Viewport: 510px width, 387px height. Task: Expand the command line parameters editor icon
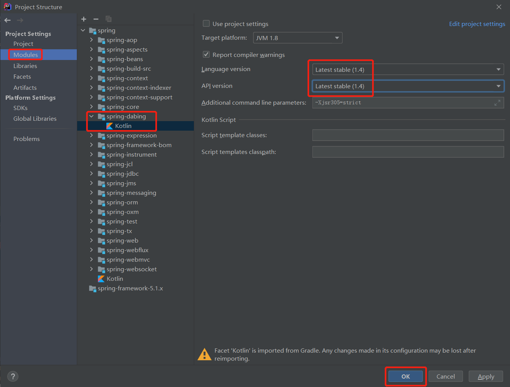tap(497, 102)
